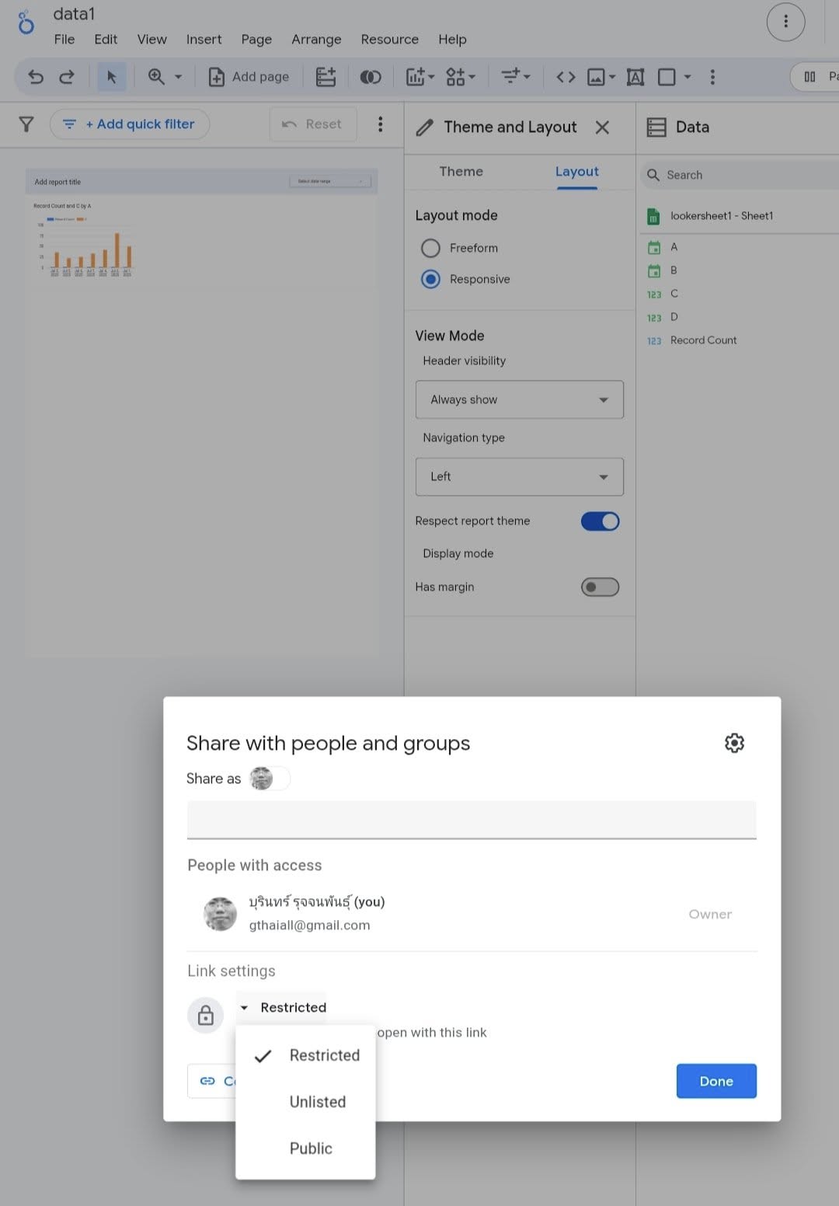Click Add quick filter button

(130, 124)
